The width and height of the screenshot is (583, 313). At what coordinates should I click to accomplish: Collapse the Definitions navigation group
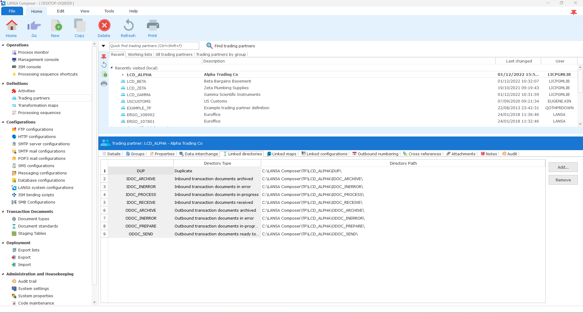click(x=3, y=84)
